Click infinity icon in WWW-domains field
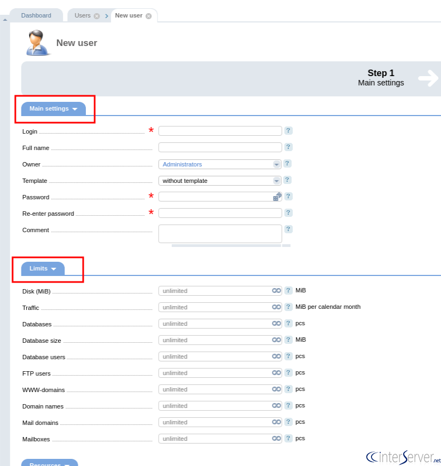The image size is (441, 466). coord(276,389)
